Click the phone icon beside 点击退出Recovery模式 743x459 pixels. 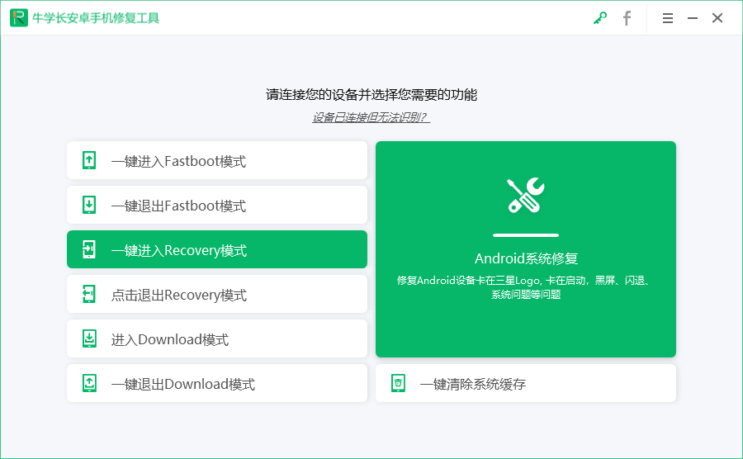pos(89,295)
